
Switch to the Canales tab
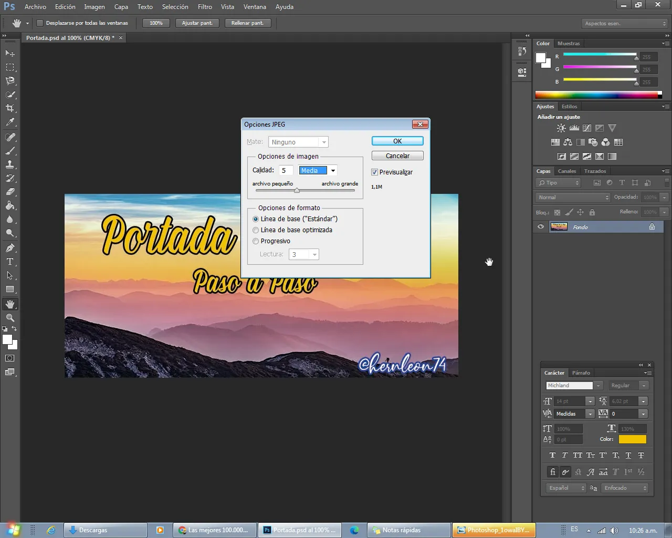(566, 171)
